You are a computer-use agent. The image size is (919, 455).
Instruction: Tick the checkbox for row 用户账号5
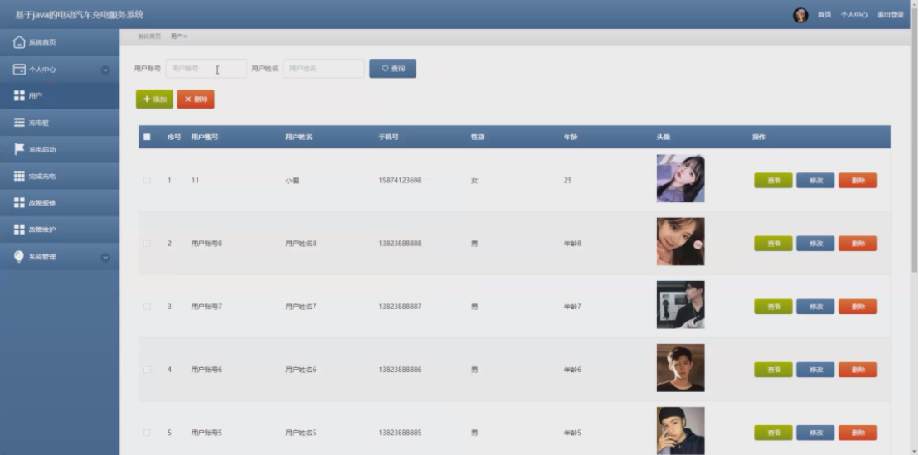(147, 433)
